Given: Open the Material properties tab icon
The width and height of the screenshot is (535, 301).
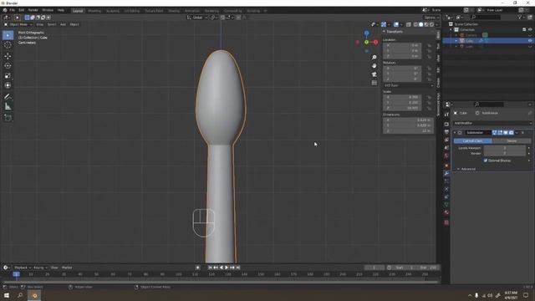Looking at the screenshot, I should point(446,212).
